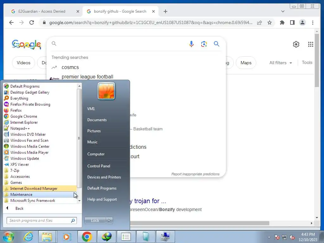This screenshot has height=243, width=324.
Task: Expand the Accessories folder
Action: (40, 177)
